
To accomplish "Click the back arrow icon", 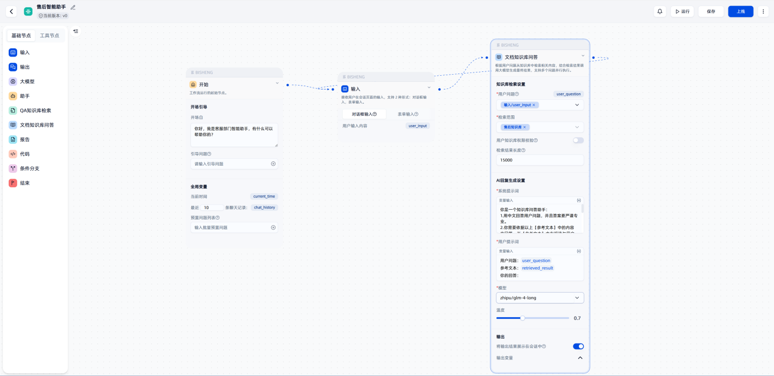I will coord(12,12).
